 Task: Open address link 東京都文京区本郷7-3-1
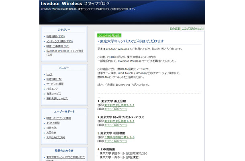click(x=119, y=105)
